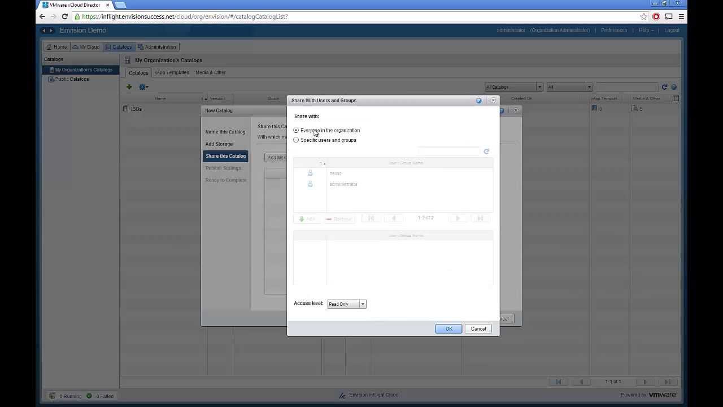Select the Catalogs tab
This screenshot has height=407, width=723.
[x=138, y=72]
